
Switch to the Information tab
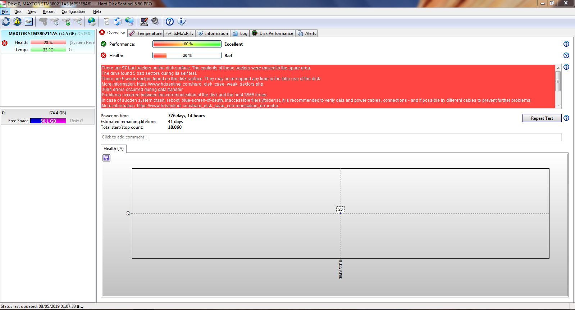pos(213,33)
